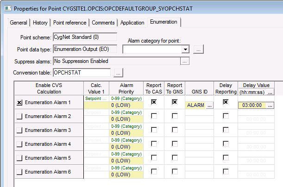Click the Report To CAS column header

click(x=154, y=88)
